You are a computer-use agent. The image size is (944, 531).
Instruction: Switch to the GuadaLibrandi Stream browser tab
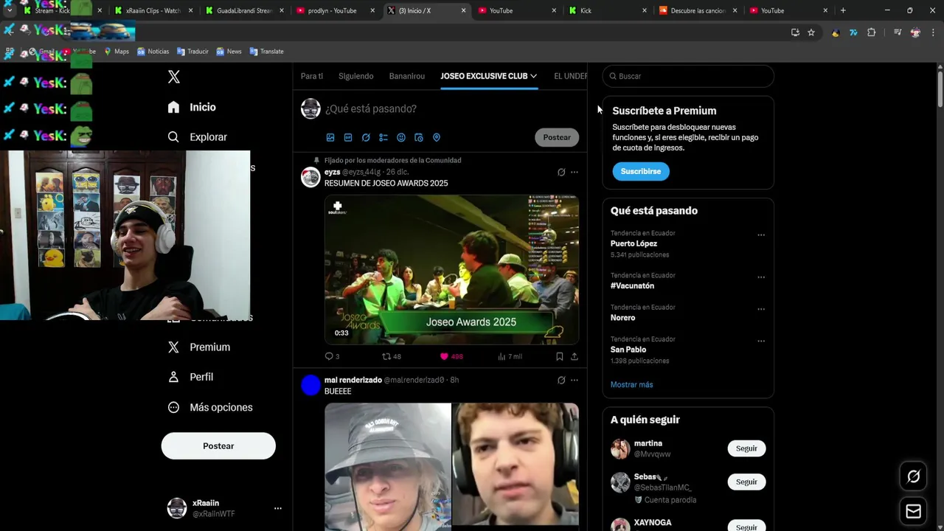(244, 11)
